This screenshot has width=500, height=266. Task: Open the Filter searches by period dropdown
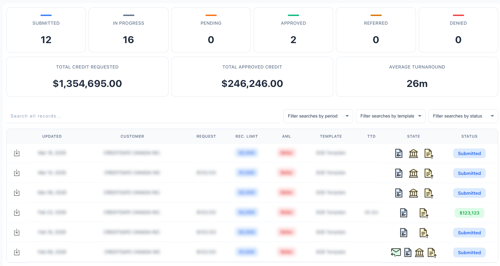click(x=318, y=116)
